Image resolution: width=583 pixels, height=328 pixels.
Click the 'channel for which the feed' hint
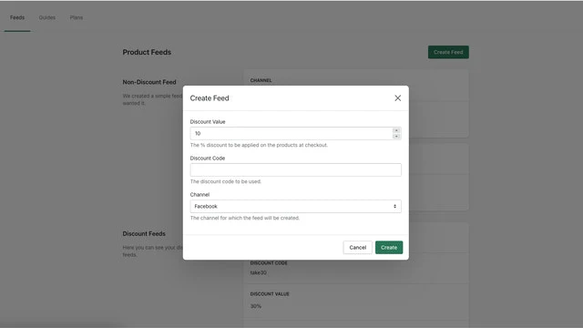(245, 218)
